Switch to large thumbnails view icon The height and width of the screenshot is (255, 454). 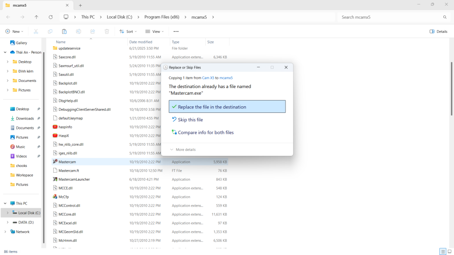(450, 251)
